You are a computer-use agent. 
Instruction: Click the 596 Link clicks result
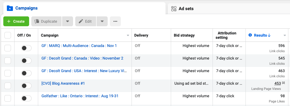pyautogui.click(x=281, y=46)
